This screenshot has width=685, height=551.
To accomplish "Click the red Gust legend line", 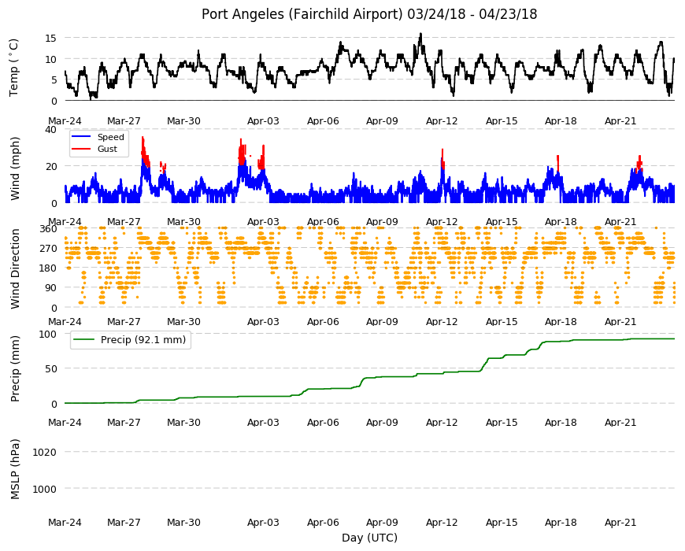I will click(x=81, y=149).
